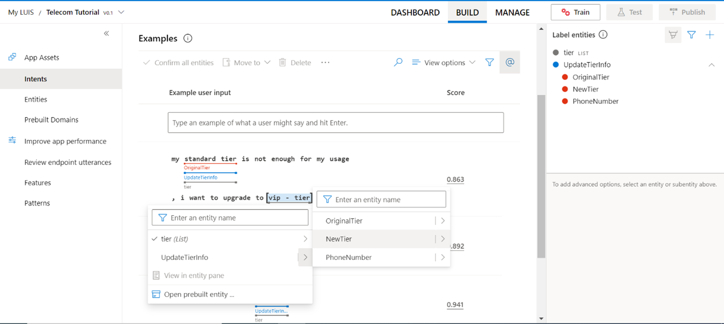Select OriginalTier subentity in Label entities
This screenshot has height=324, width=724.
click(590, 77)
